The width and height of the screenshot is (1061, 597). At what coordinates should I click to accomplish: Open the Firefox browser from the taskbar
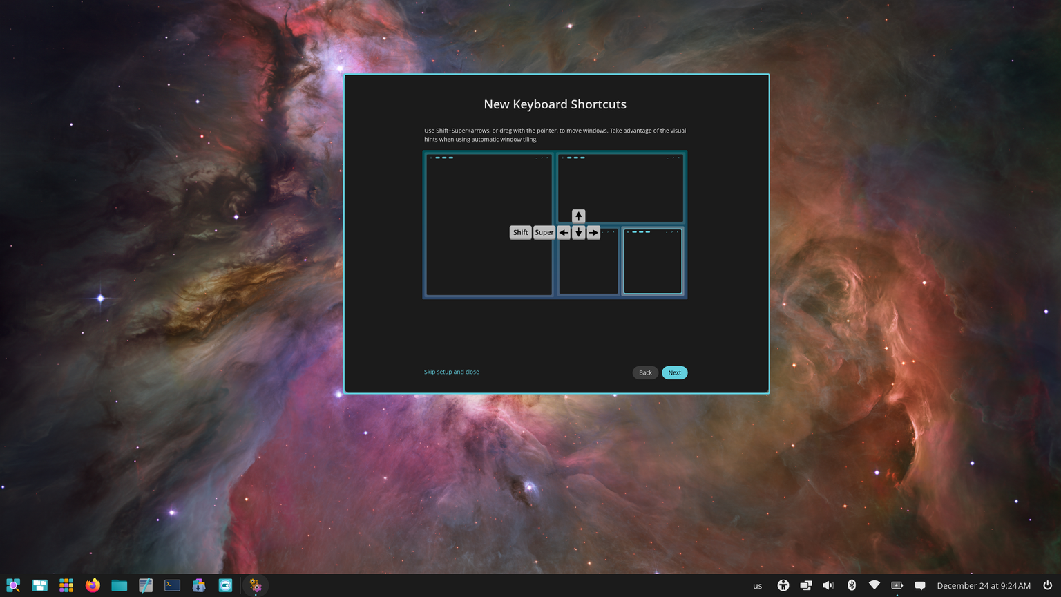click(x=92, y=585)
